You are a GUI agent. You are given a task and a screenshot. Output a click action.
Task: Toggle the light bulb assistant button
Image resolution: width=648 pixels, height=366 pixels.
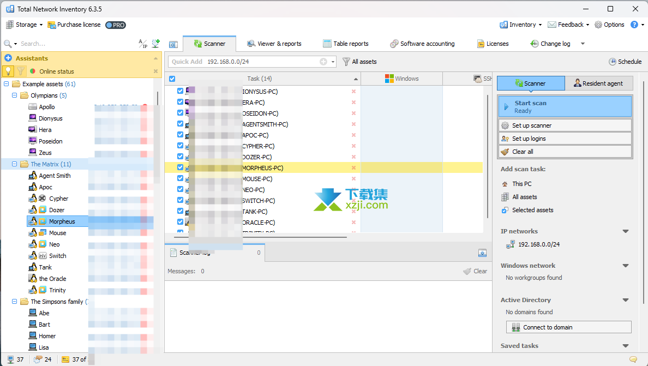pyautogui.click(x=8, y=71)
